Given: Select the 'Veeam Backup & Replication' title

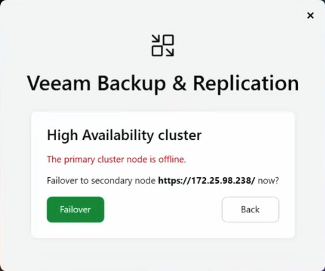Looking at the screenshot, I should 163,83.
